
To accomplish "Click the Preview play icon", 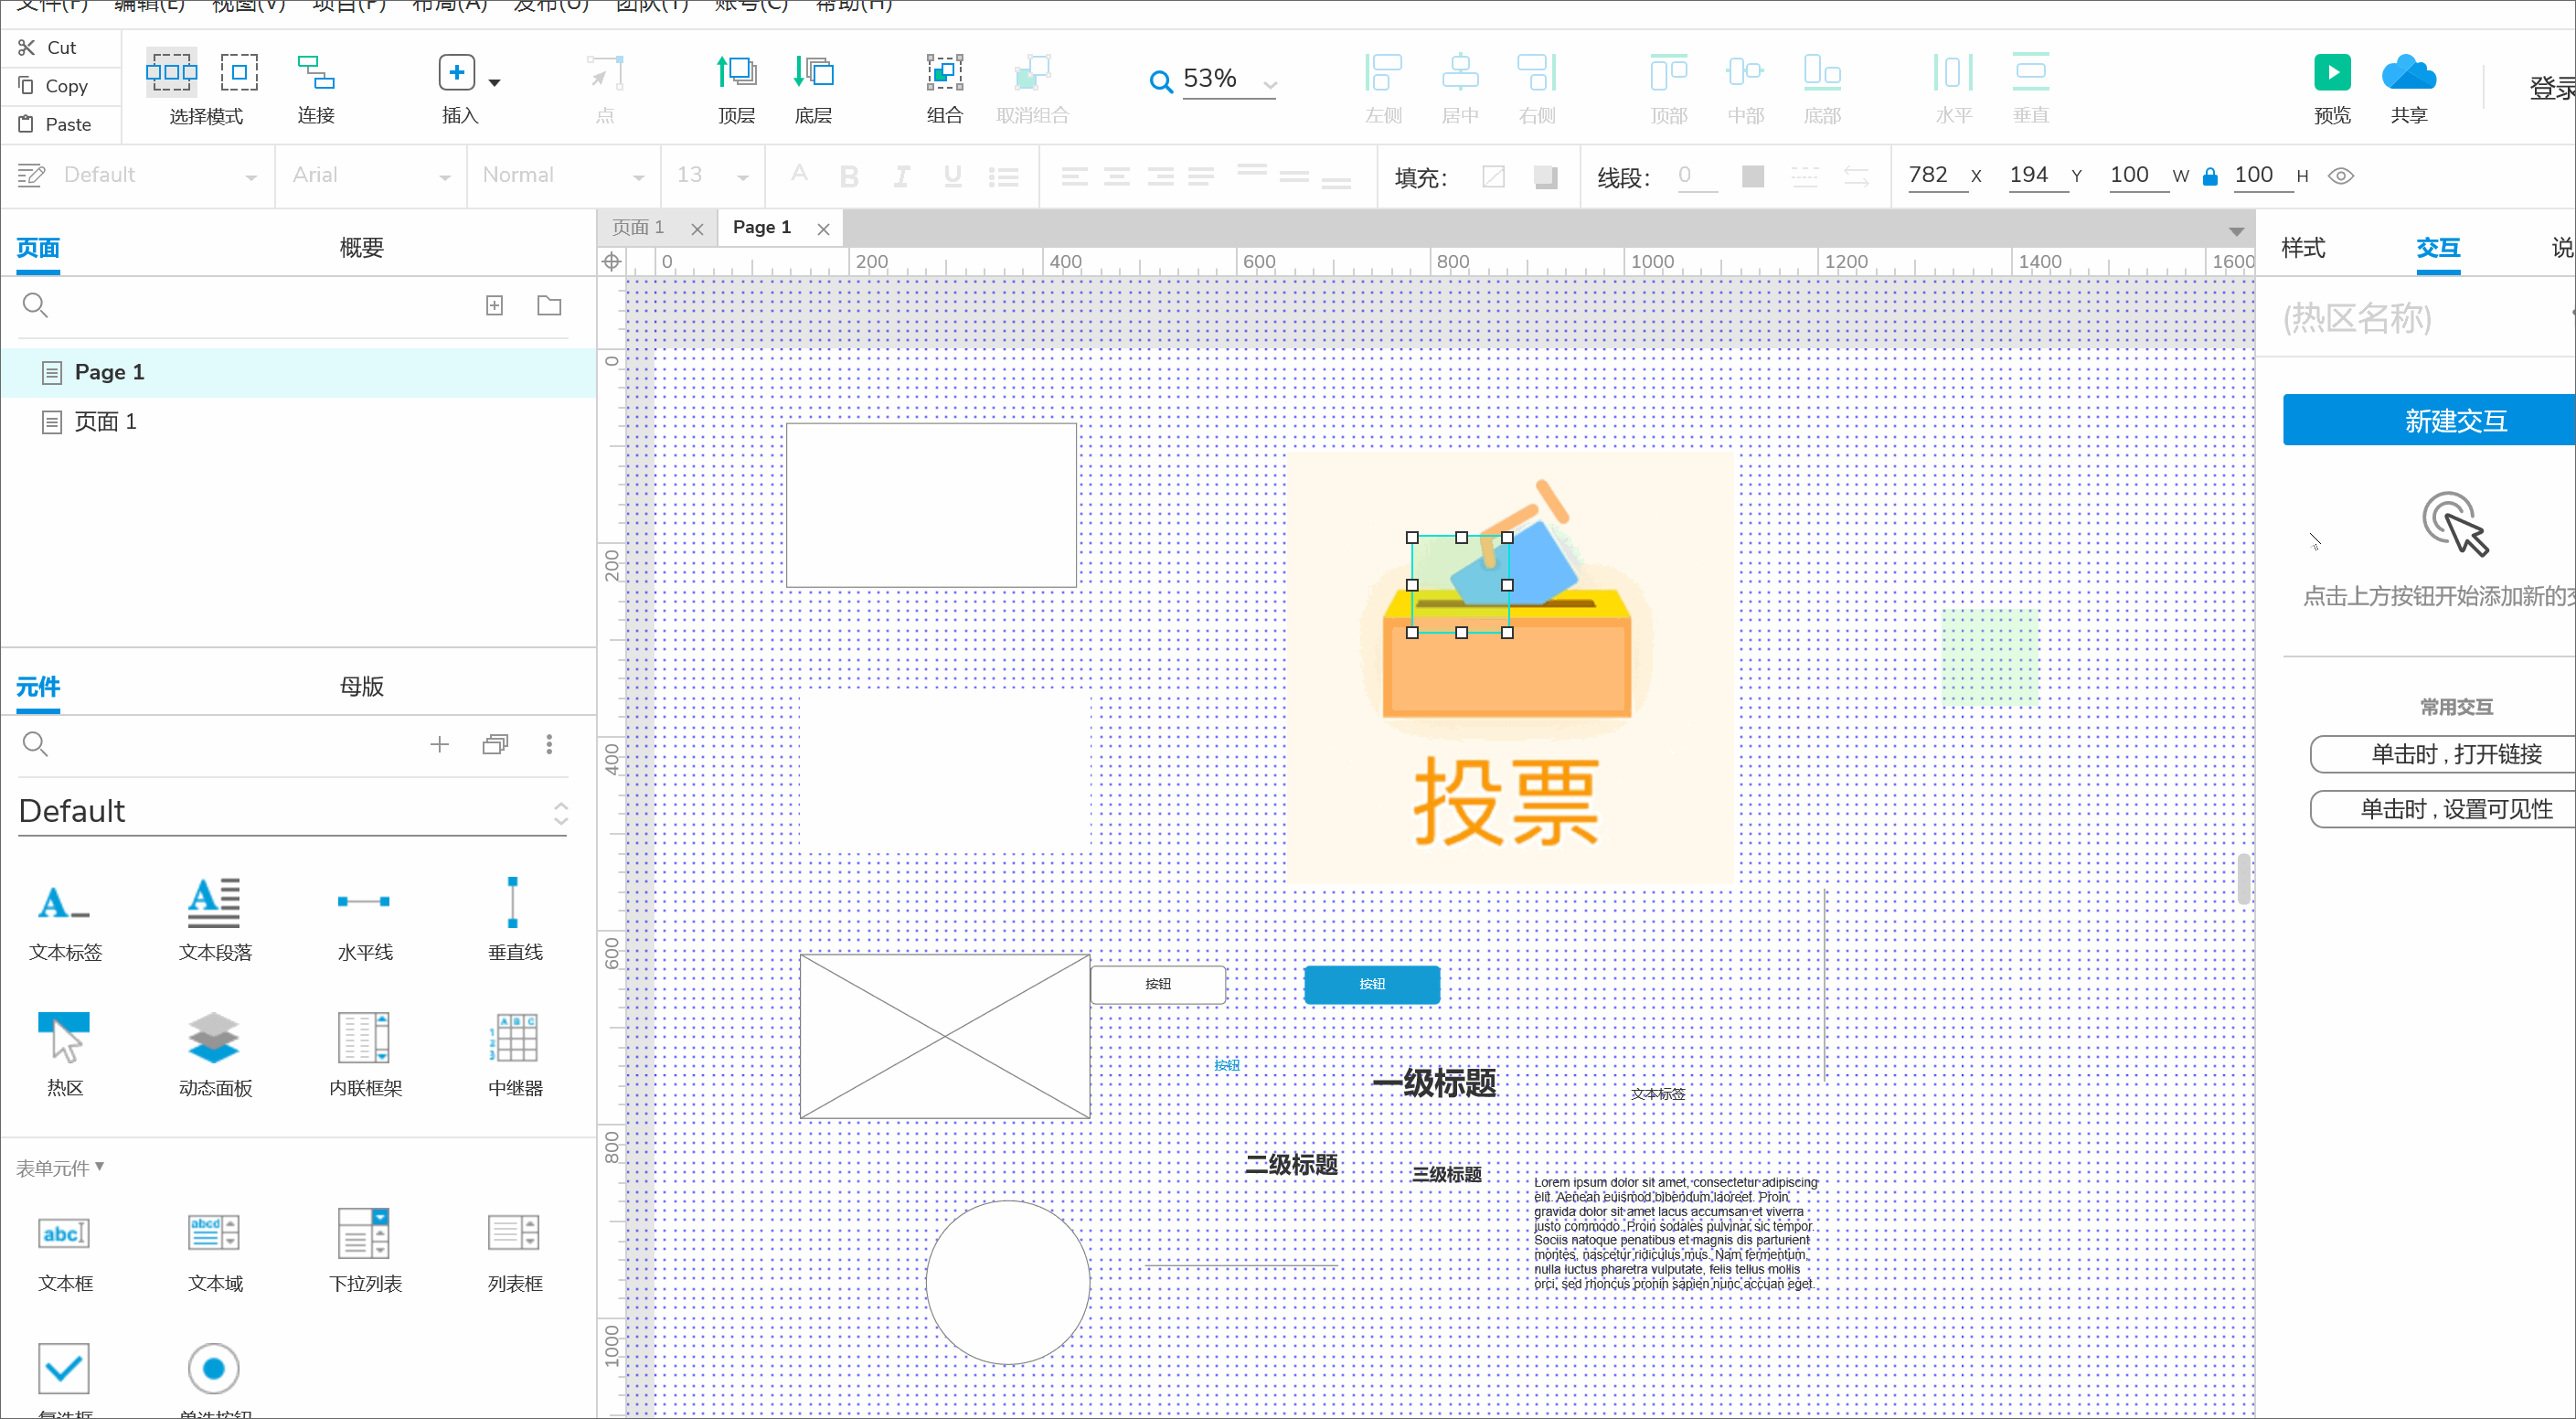I will (x=2332, y=73).
